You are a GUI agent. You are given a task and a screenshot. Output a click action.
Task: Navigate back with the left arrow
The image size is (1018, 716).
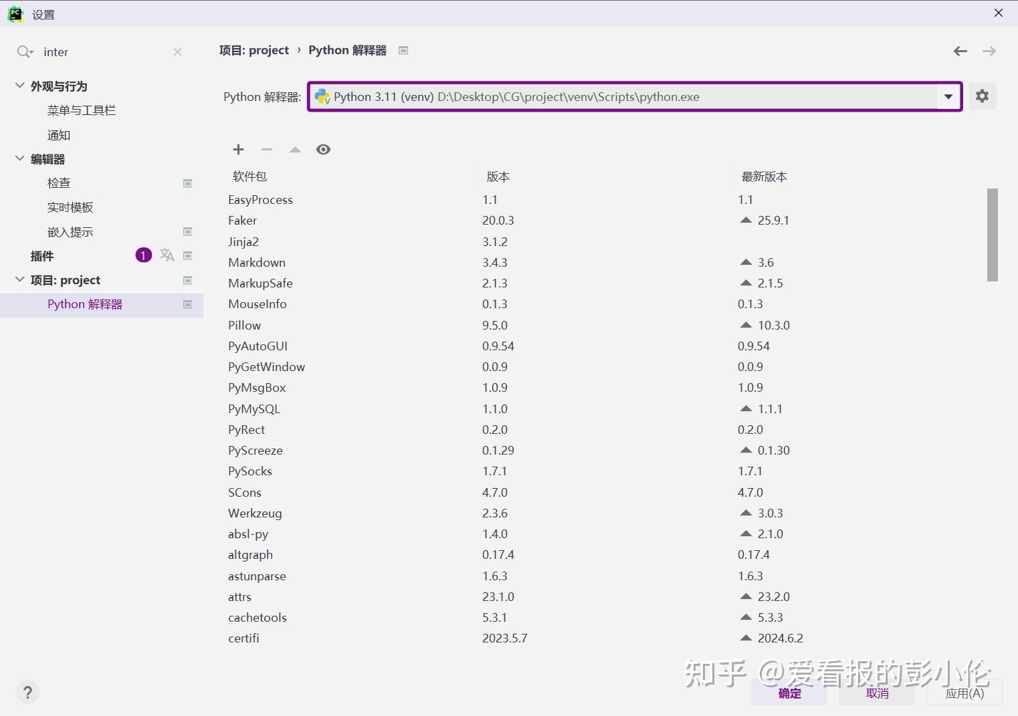[960, 51]
